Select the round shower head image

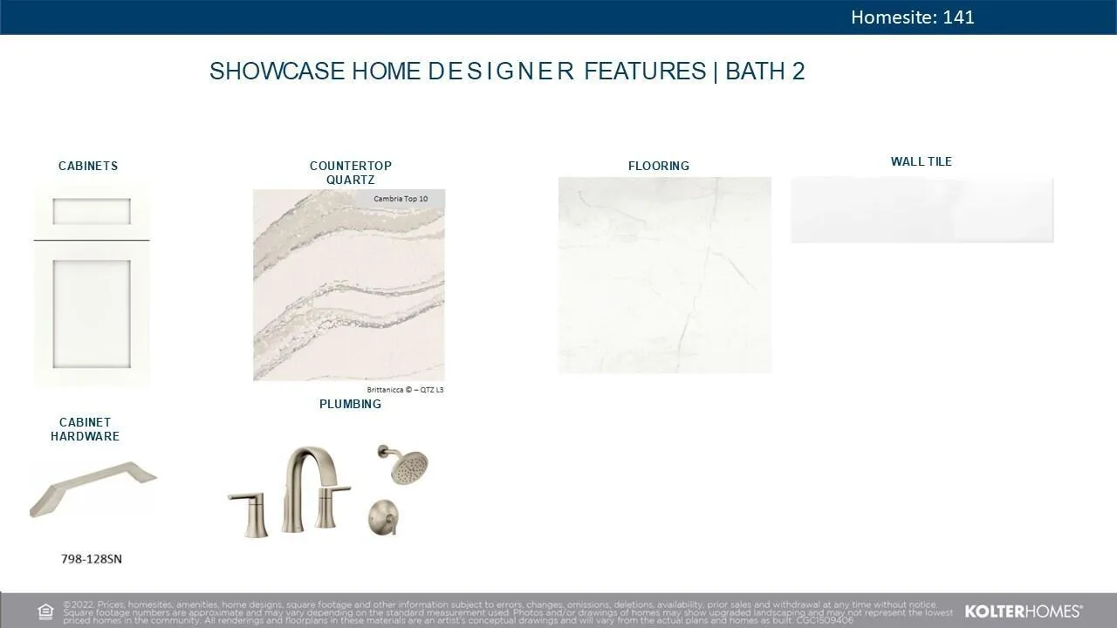click(405, 466)
